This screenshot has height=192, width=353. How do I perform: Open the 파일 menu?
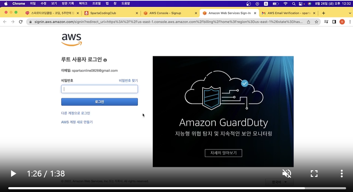[x=33, y=3]
